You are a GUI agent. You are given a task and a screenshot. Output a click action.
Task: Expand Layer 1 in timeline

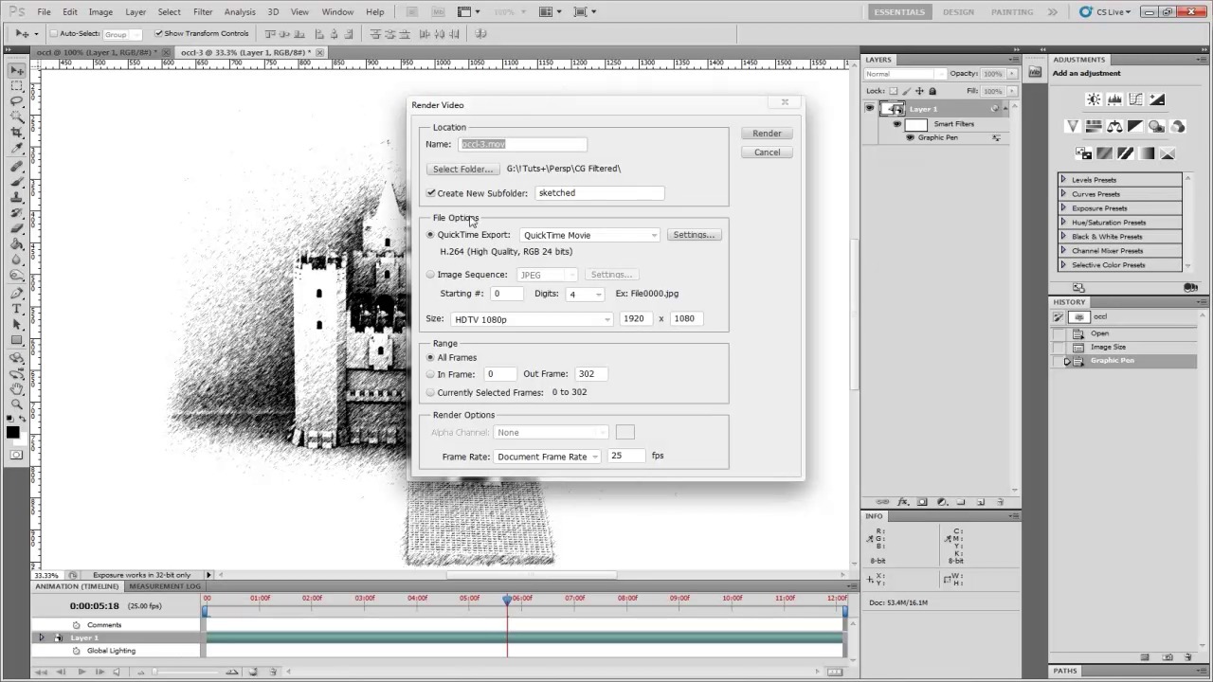pyautogui.click(x=41, y=638)
